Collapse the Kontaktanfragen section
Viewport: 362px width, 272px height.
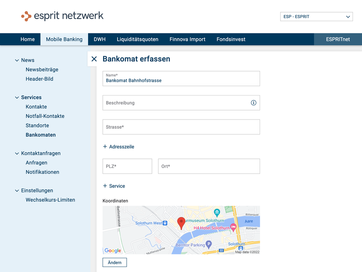17,154
